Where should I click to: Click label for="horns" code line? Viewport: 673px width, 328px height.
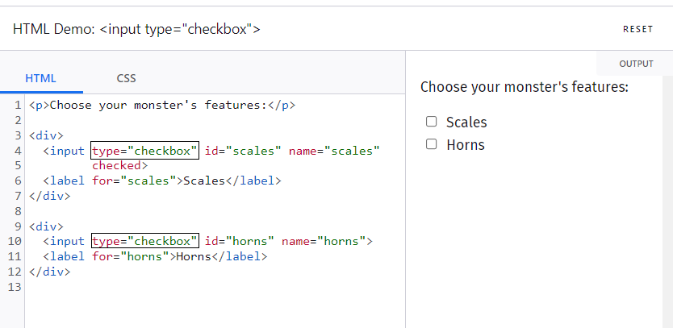click(155, 256)
